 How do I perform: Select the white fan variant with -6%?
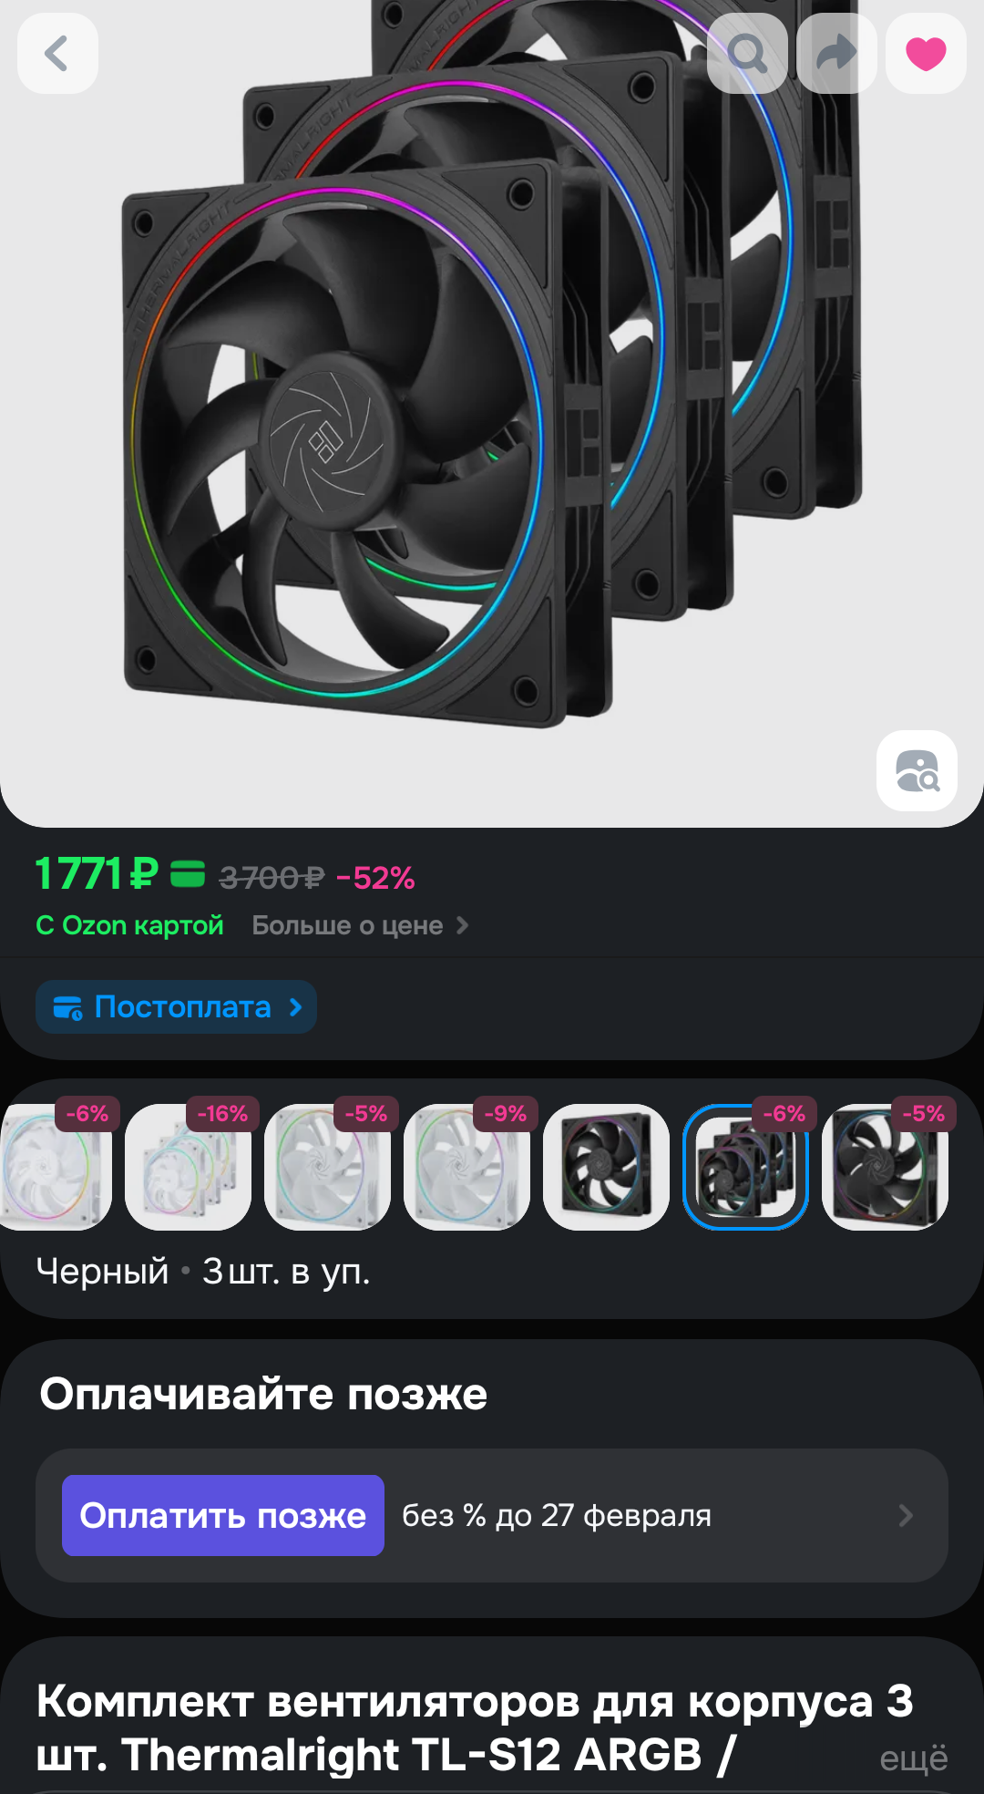coord(55,1167)
